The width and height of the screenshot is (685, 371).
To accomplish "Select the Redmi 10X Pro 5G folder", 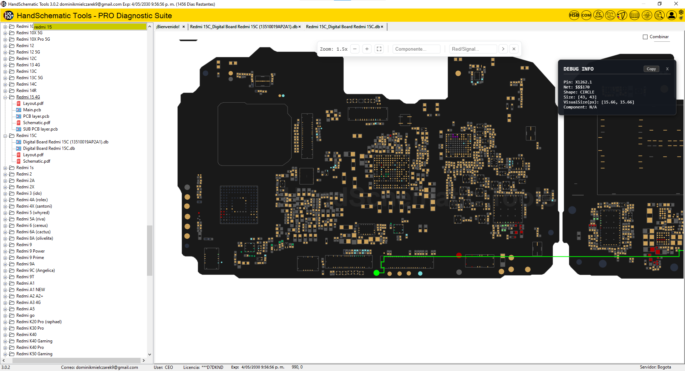I will coord(33,39).
